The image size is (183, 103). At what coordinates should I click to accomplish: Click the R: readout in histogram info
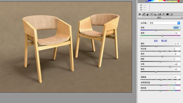click(x=143, y=5)
